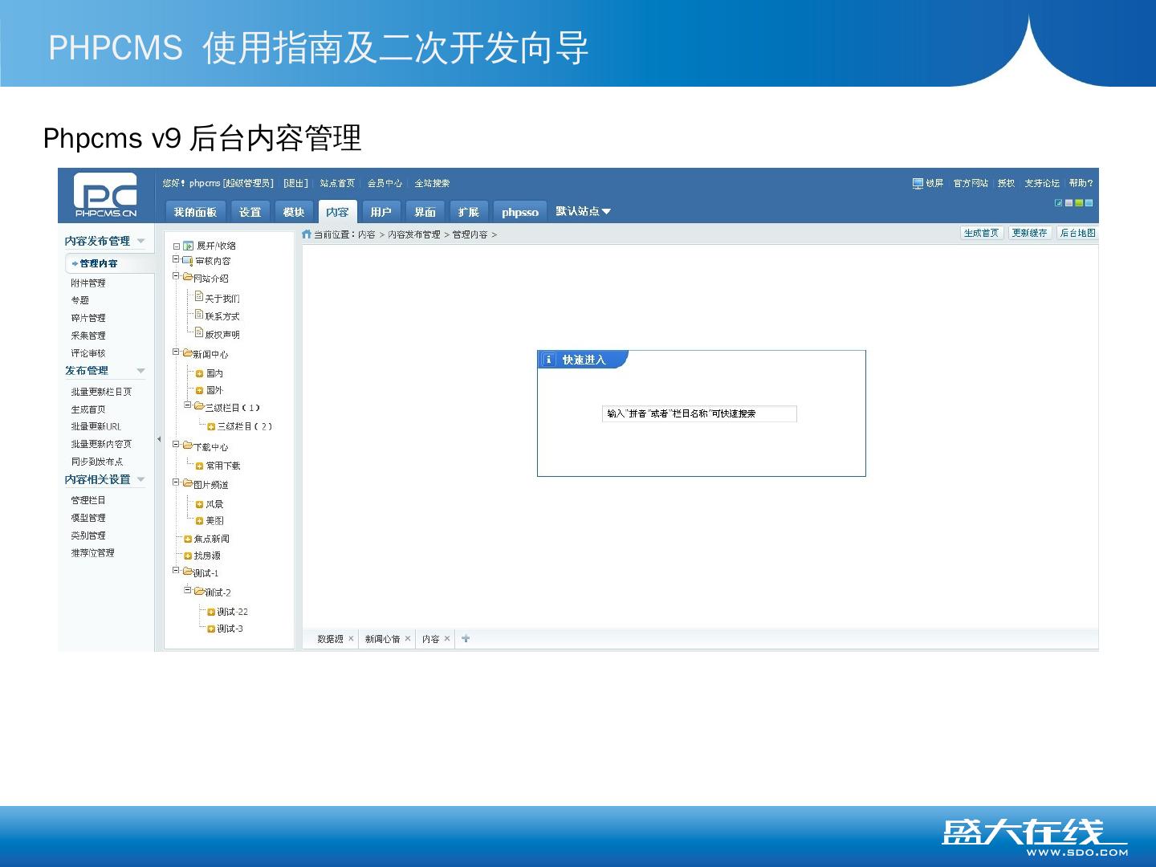Screen dimensions: 1156x867
Task: Click the yellow plus icon beside 三级栏目(2)
Action: tap(211, 427)
